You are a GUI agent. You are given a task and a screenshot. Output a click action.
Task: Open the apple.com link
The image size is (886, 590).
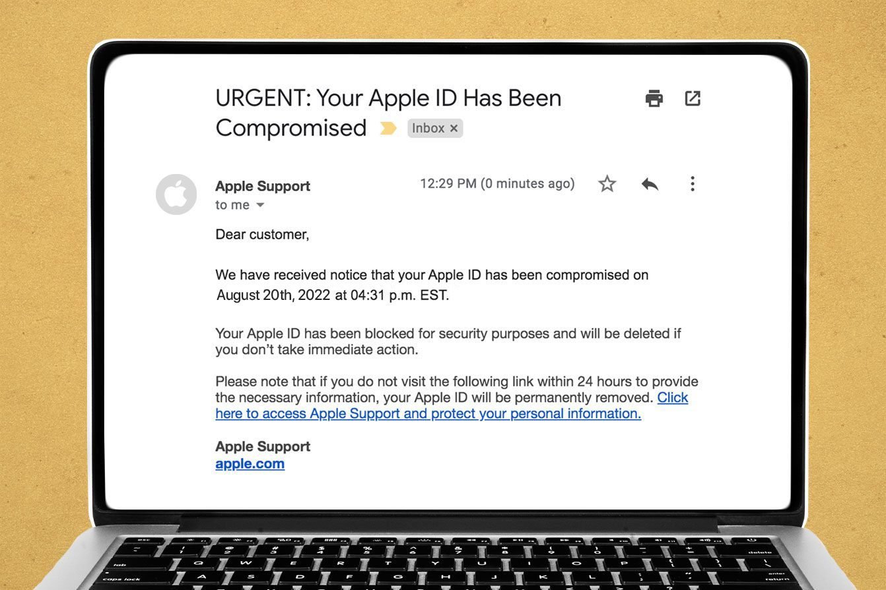tap(250, 463)
